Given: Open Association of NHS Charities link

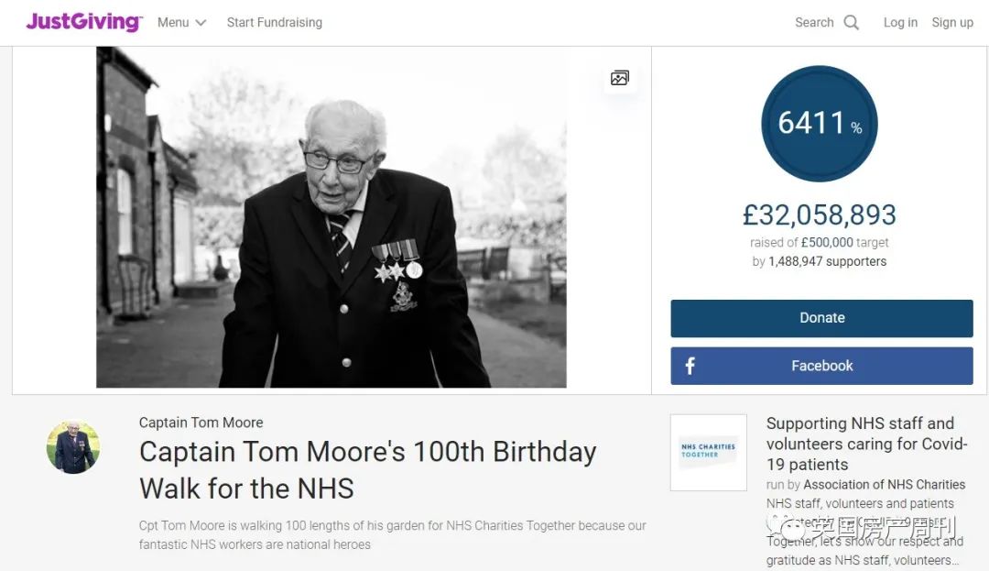Looking at the screenshot, I should 885,485.
